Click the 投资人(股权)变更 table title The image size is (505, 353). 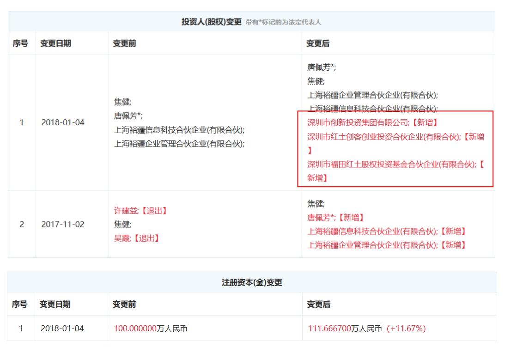[211, 22]
